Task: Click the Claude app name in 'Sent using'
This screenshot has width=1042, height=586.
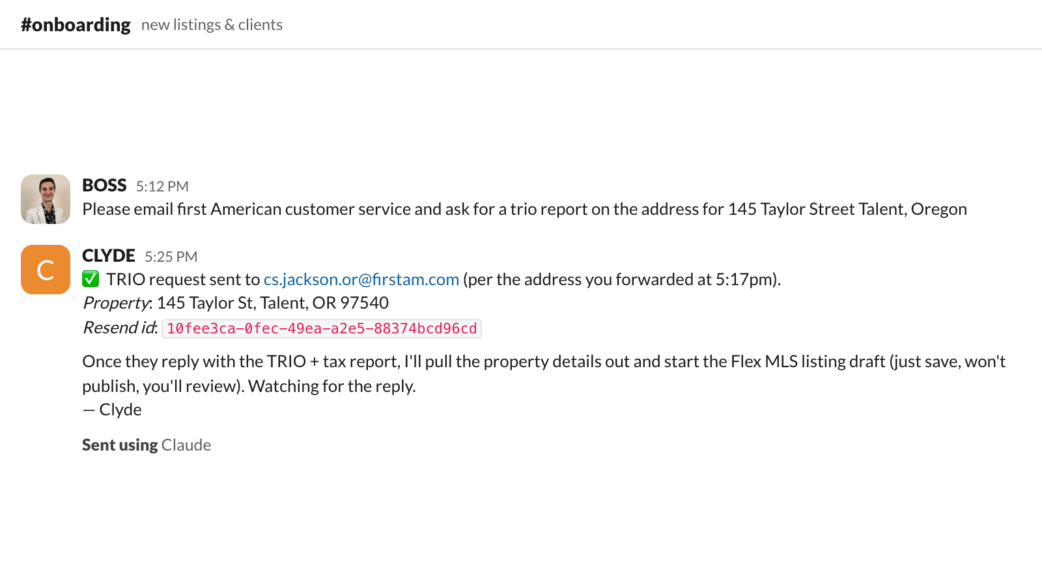Action: pos(186,445)
